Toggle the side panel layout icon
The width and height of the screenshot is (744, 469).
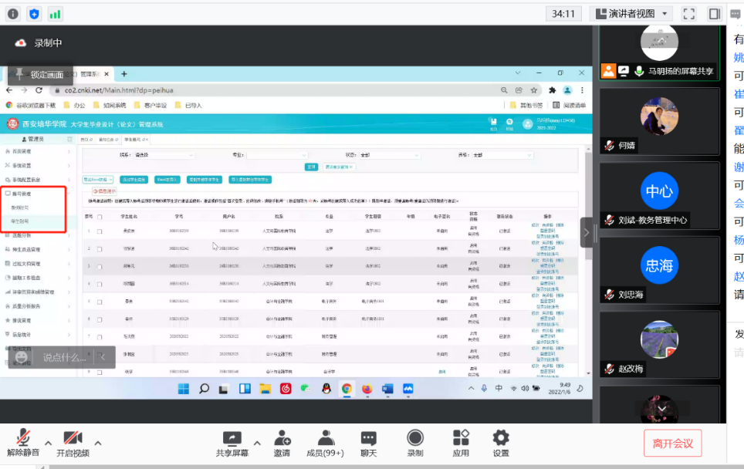[715, 14]
